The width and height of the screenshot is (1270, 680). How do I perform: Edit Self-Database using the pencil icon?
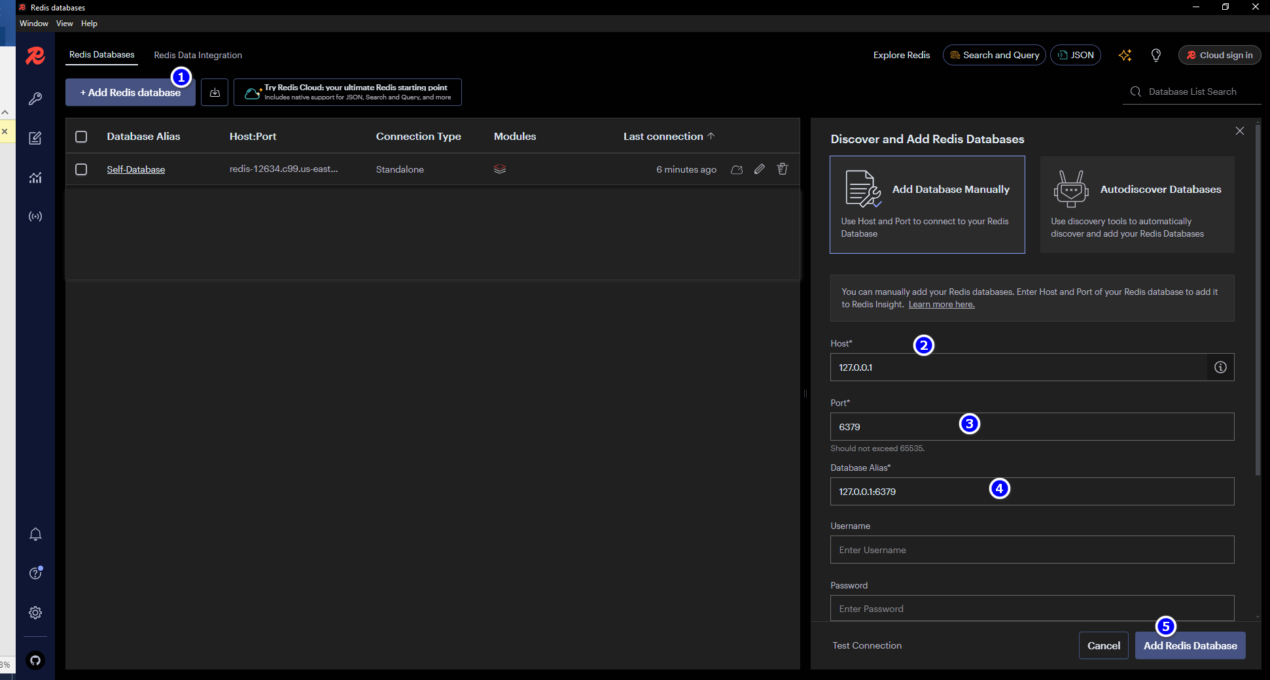759,169
